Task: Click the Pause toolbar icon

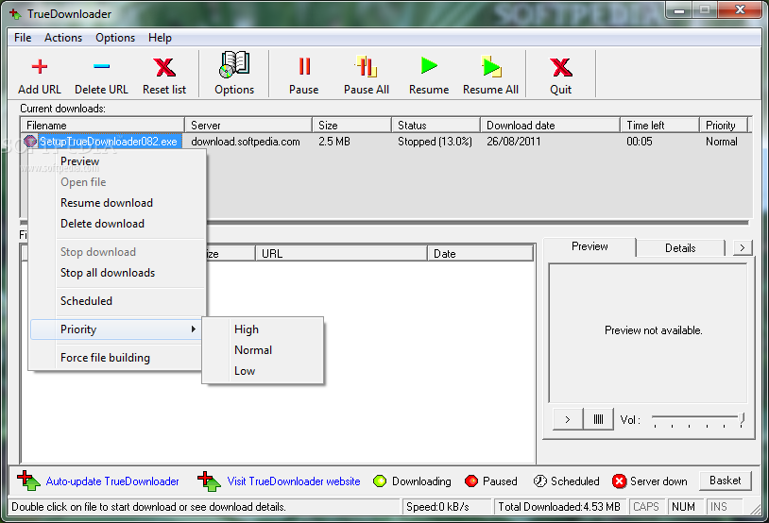Action: [x=304, y=66]
